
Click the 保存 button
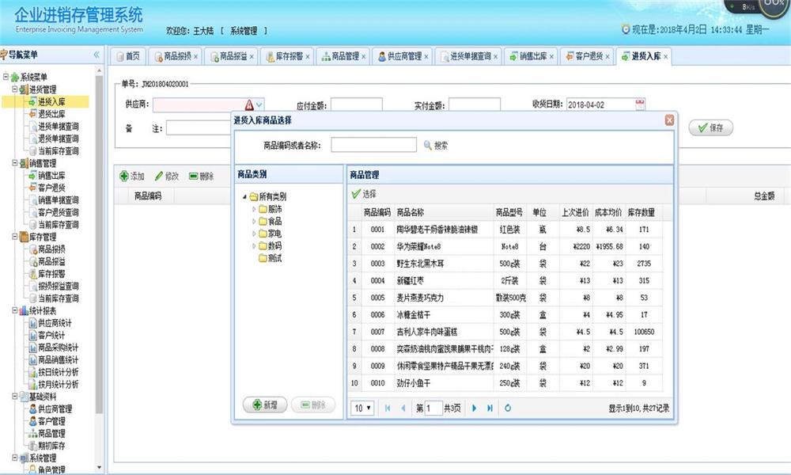click(711, 127)
